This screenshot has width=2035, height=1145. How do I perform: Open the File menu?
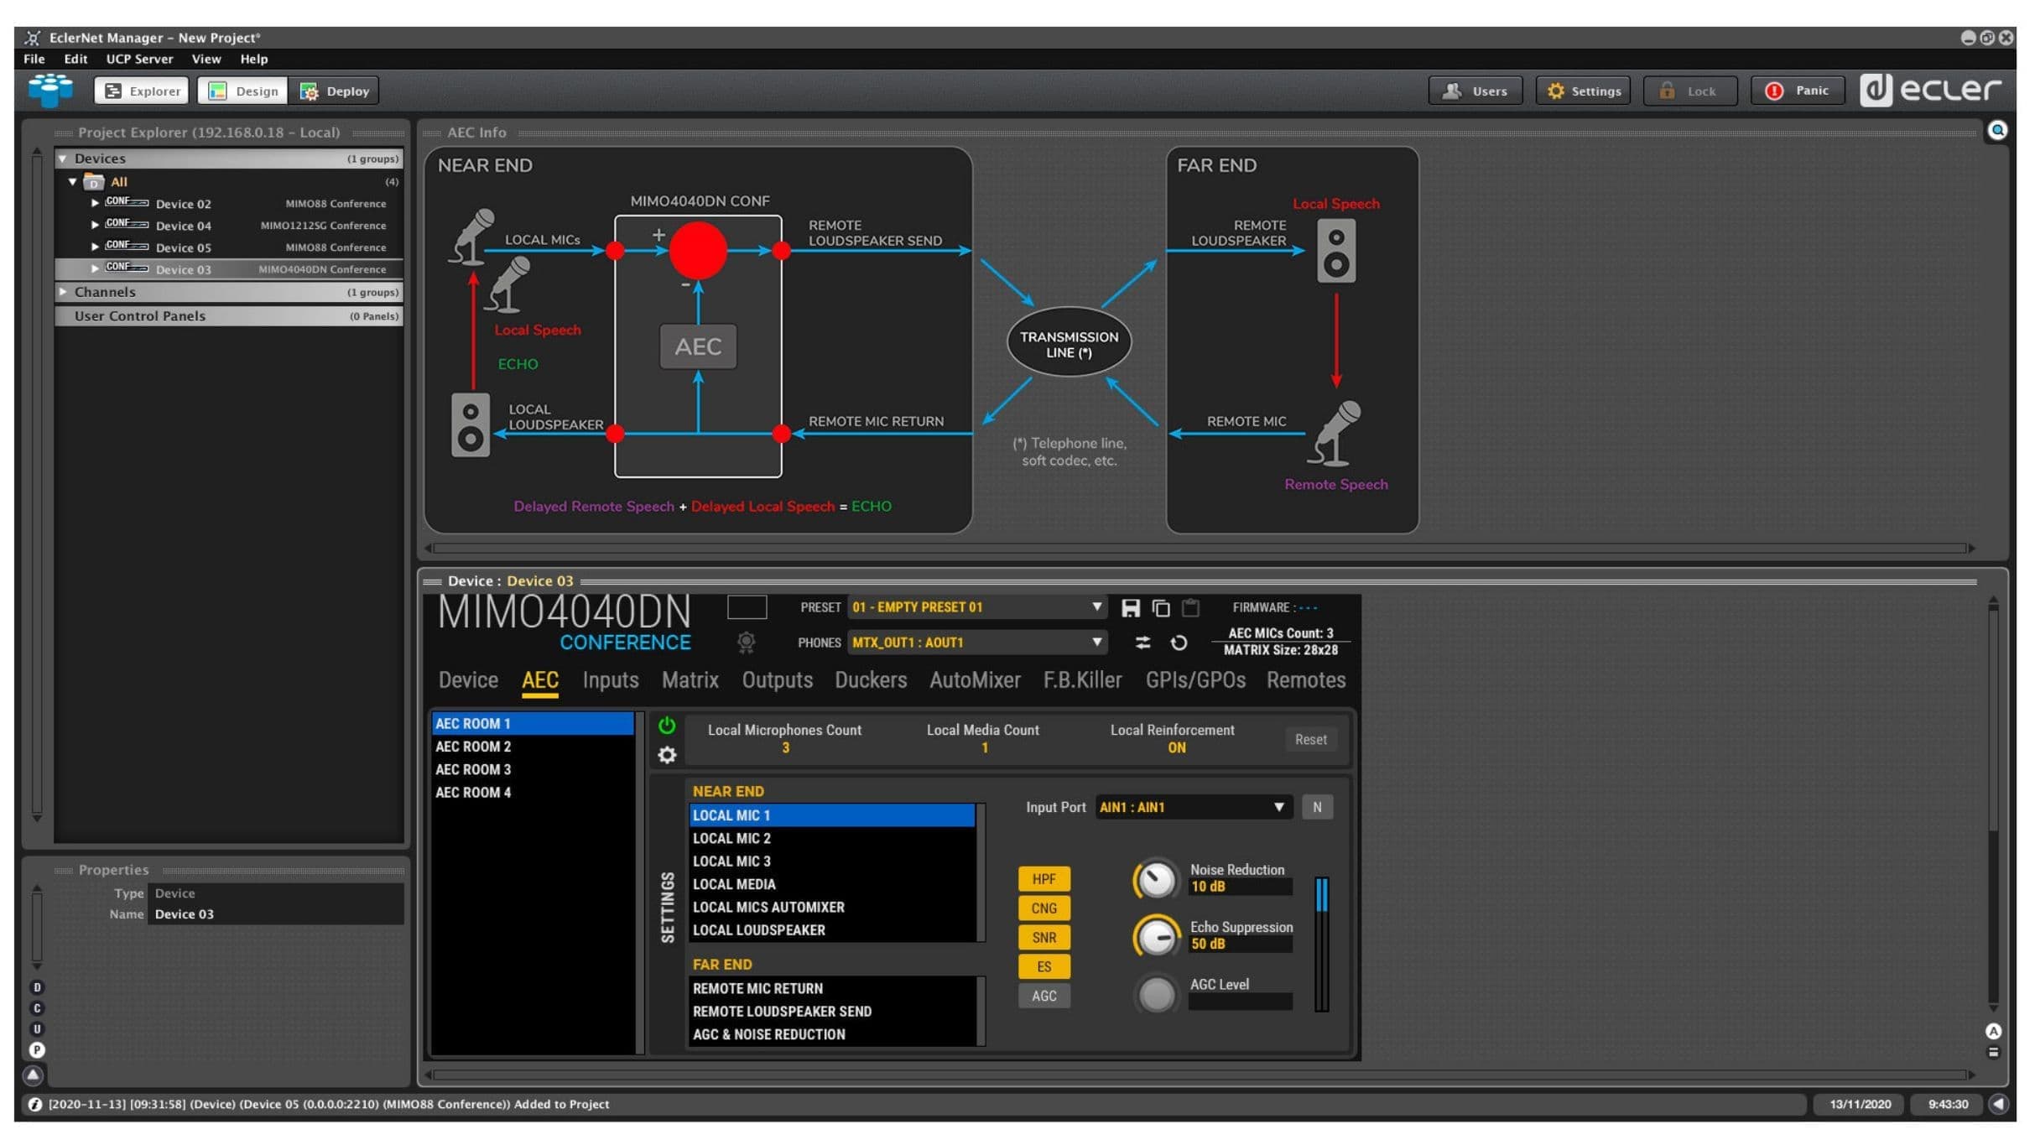pyautogui.click(x=34, y=59)
